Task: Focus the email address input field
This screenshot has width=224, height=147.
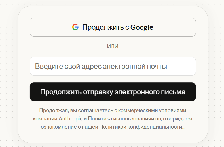Action: tap(113, 66)
